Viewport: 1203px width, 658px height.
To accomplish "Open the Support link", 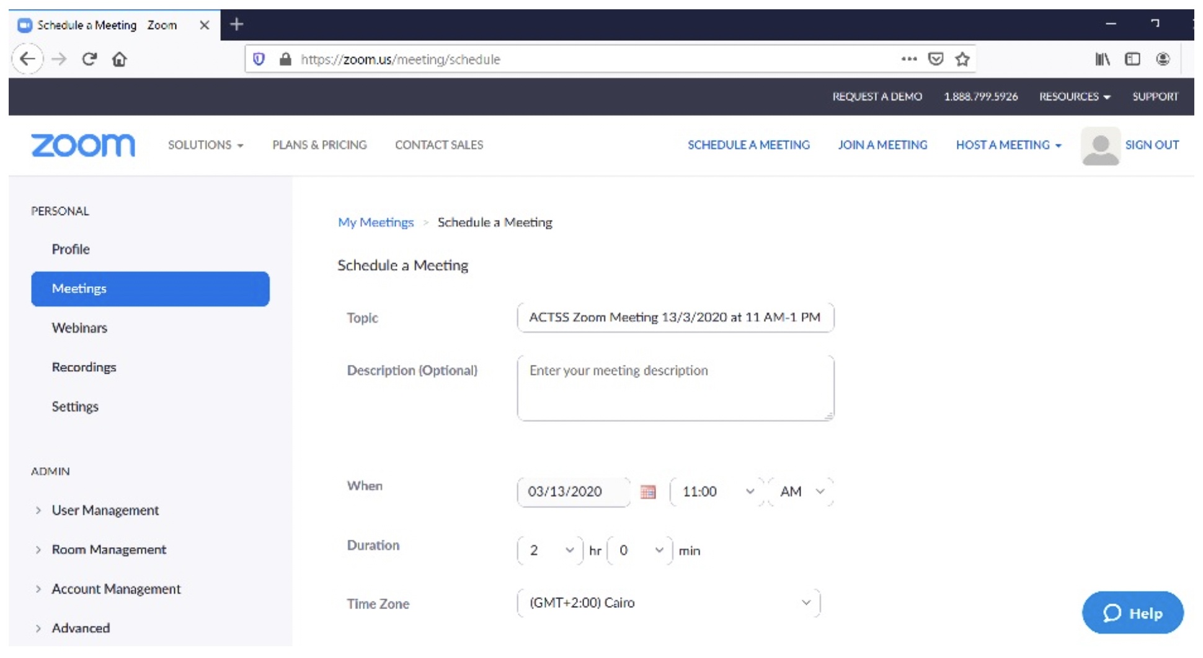I will pos(1155,97).
